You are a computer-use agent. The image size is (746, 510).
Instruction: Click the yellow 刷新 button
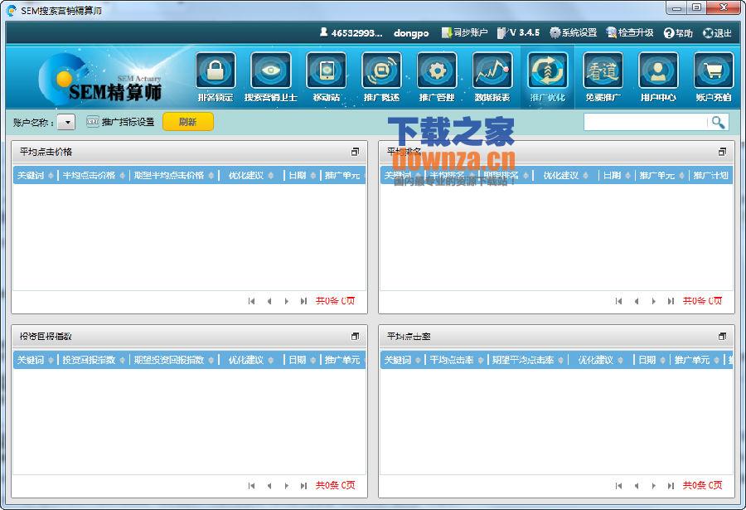tap(188, 122)
